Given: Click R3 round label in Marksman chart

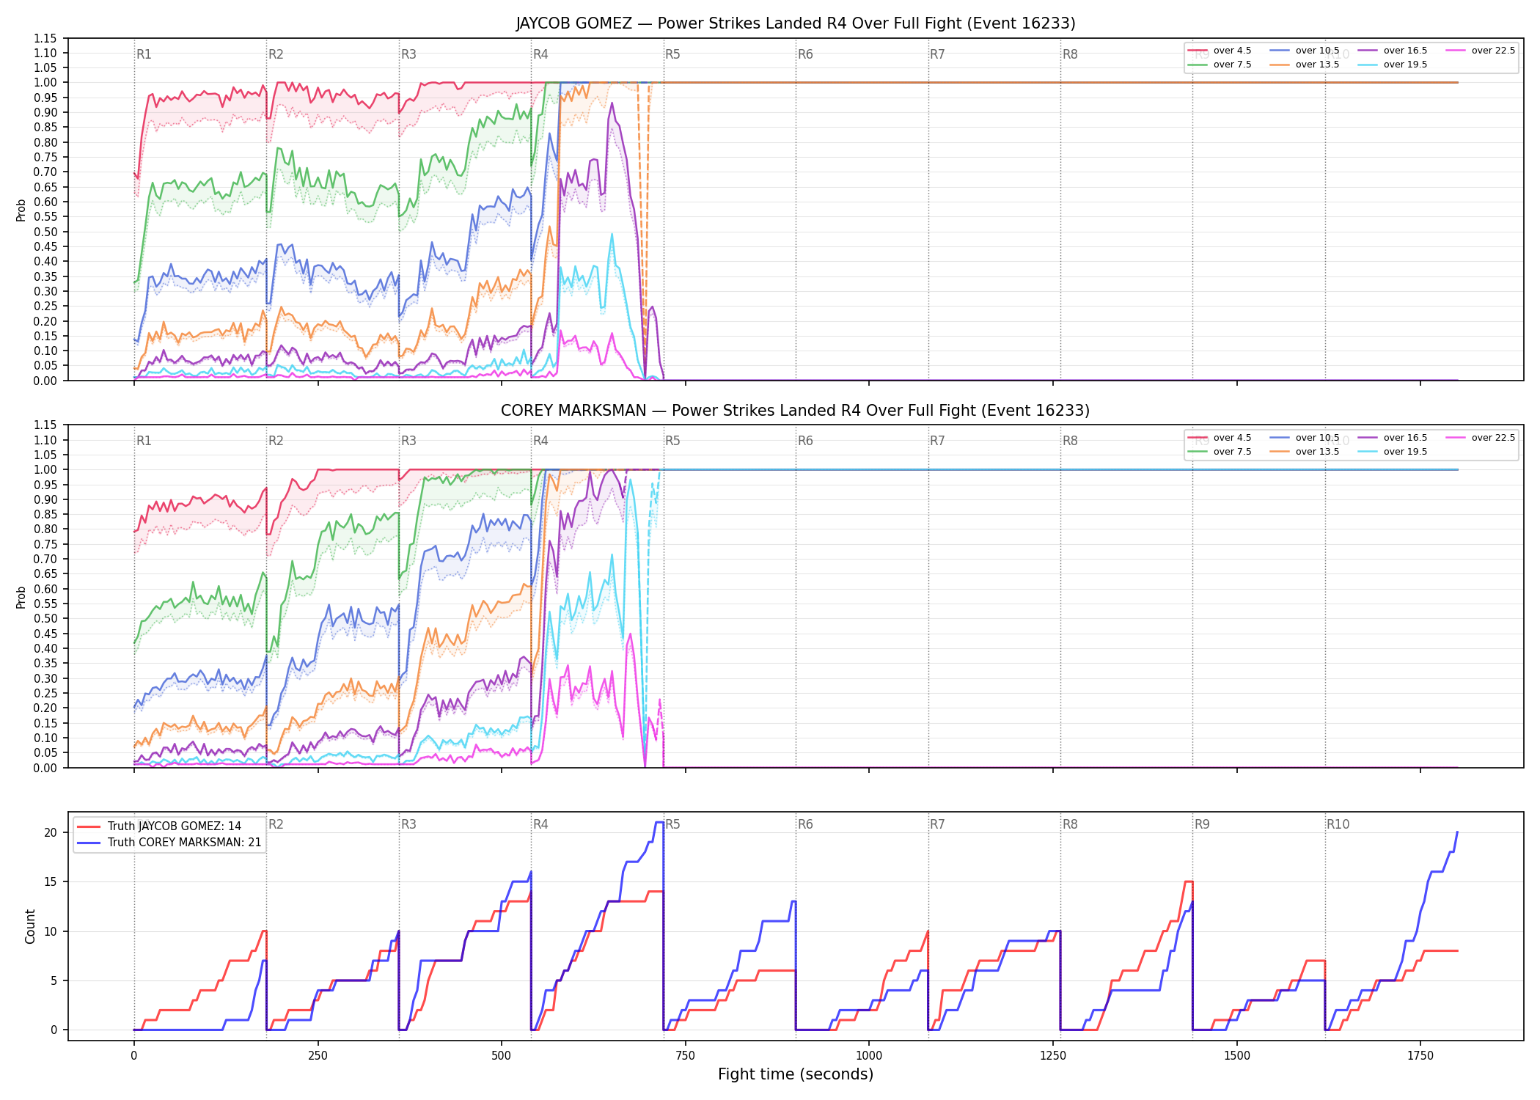Looking at the screenshot, I should tap(408, 441).
